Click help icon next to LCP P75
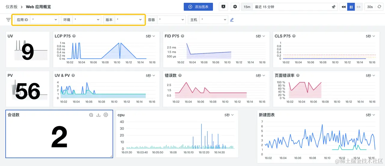This screenshot has width=385, height=166. 74,36
